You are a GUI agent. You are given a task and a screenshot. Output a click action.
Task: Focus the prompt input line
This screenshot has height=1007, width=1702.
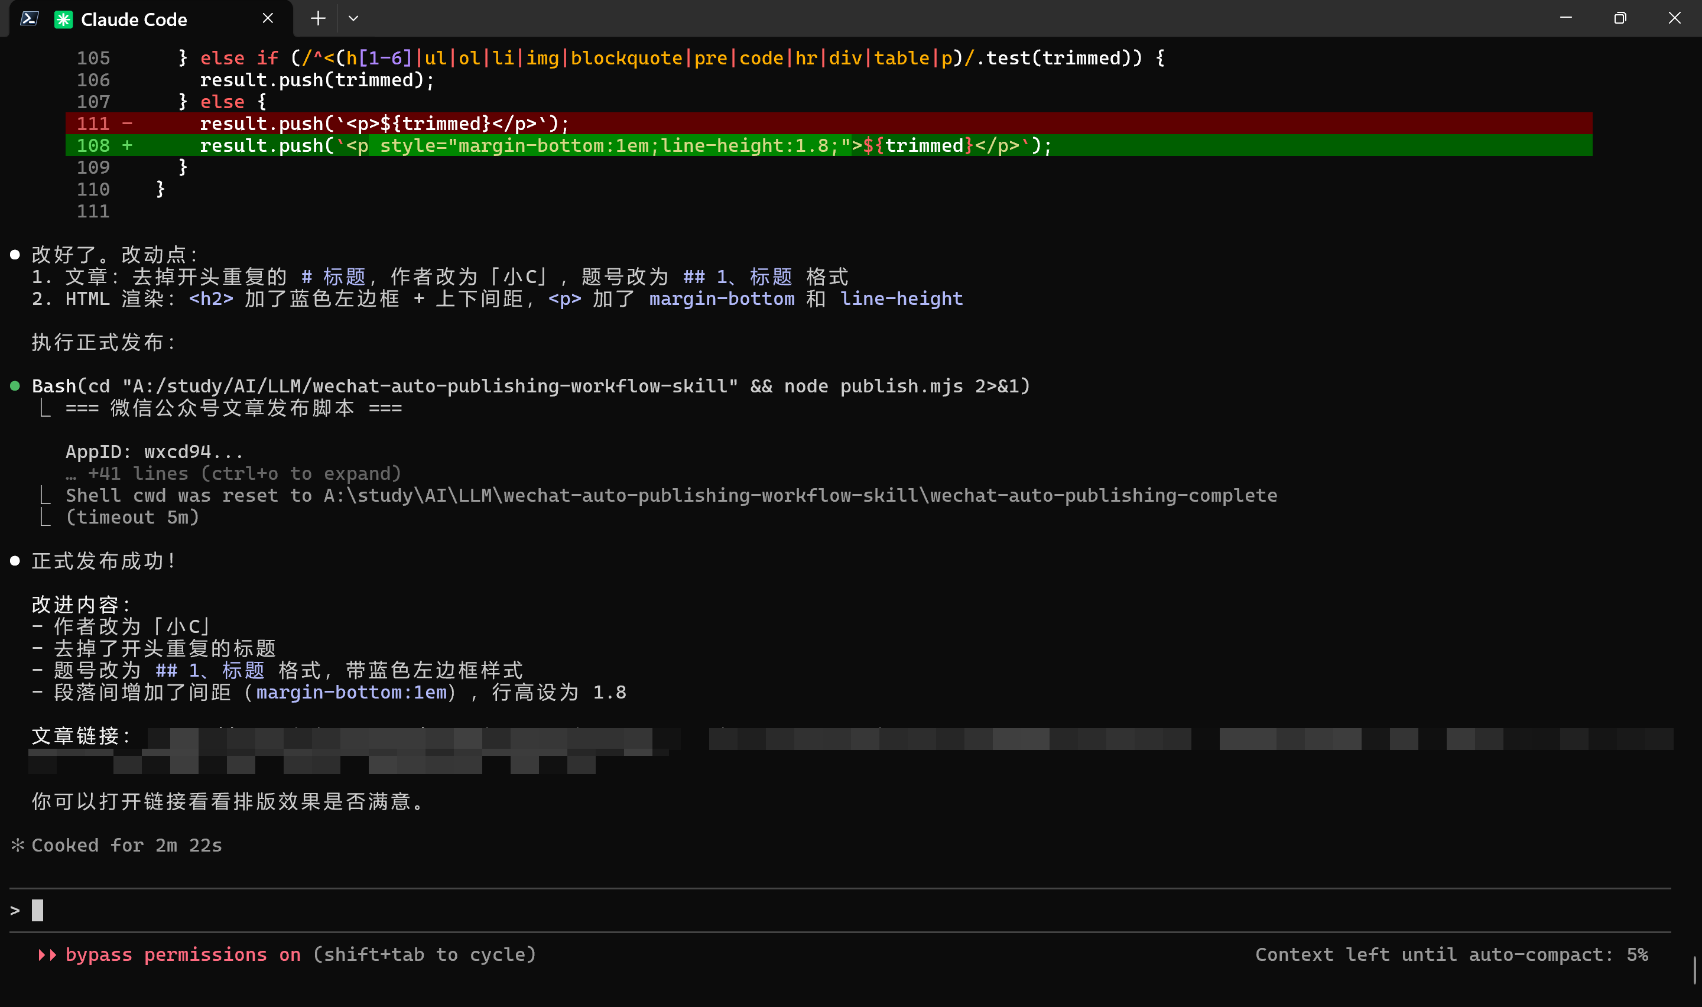(x=840, y=910)
